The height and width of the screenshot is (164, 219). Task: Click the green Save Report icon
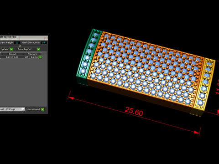pyautogui.click(x=38, y=49)
